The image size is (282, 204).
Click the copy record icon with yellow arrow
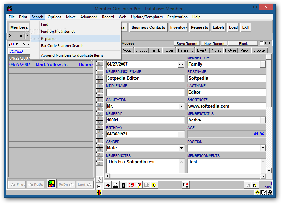point(139,185)
